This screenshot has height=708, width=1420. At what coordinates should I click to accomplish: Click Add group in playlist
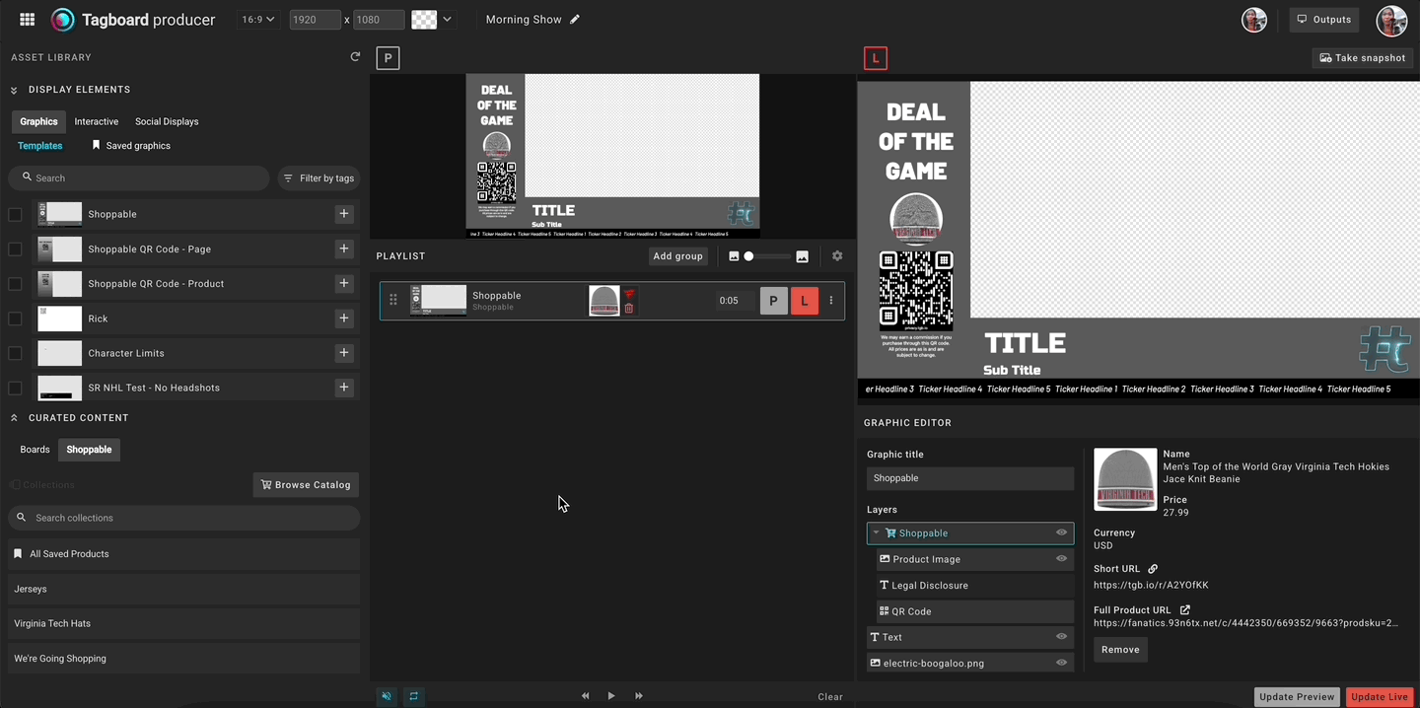tap(677, 256)
